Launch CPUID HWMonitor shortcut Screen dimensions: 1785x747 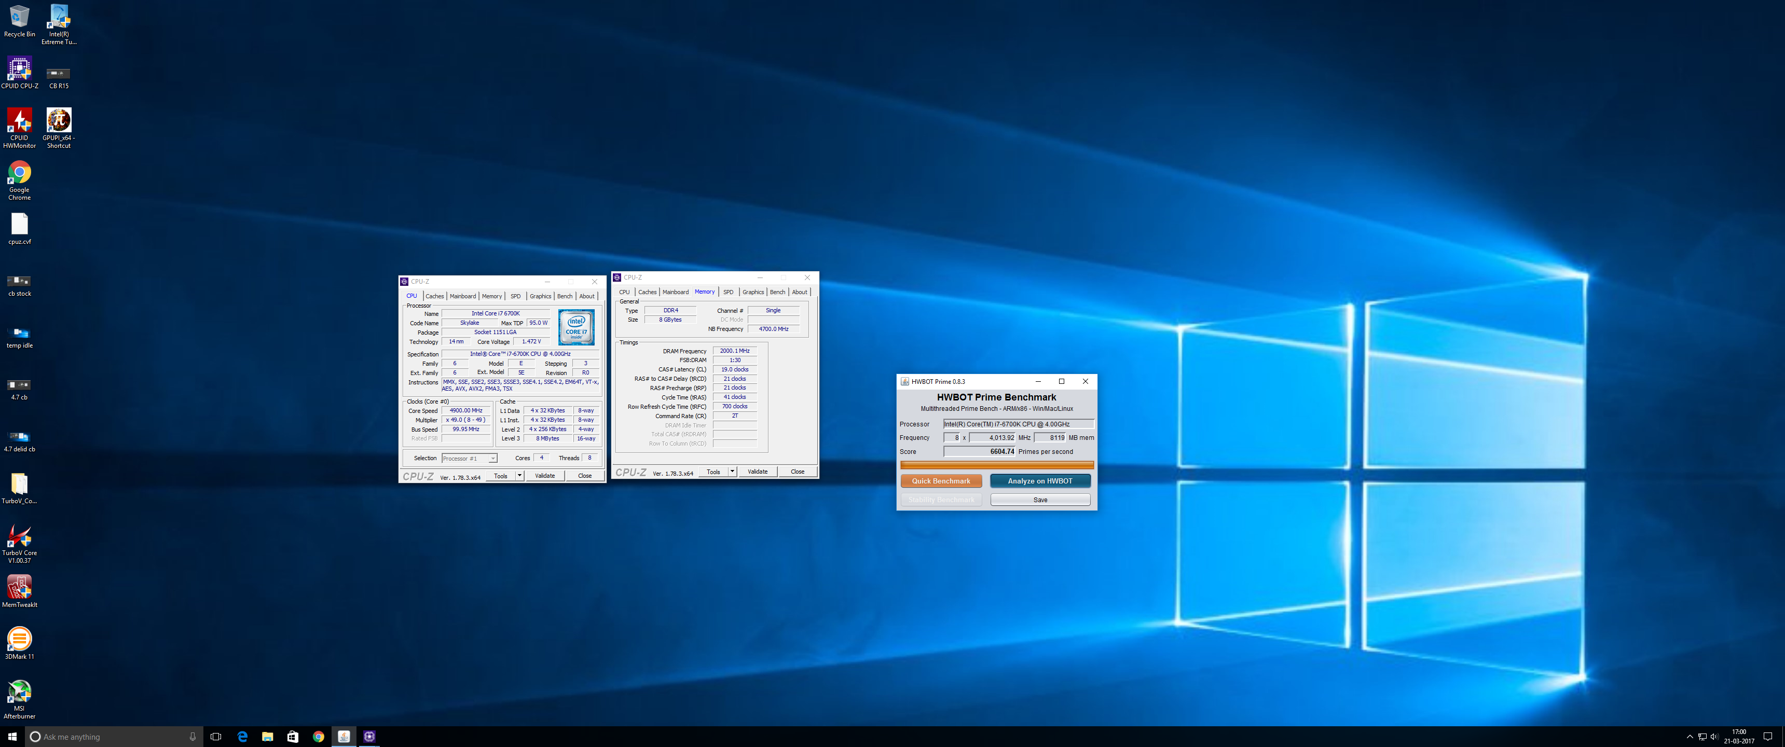click(19, 128)
